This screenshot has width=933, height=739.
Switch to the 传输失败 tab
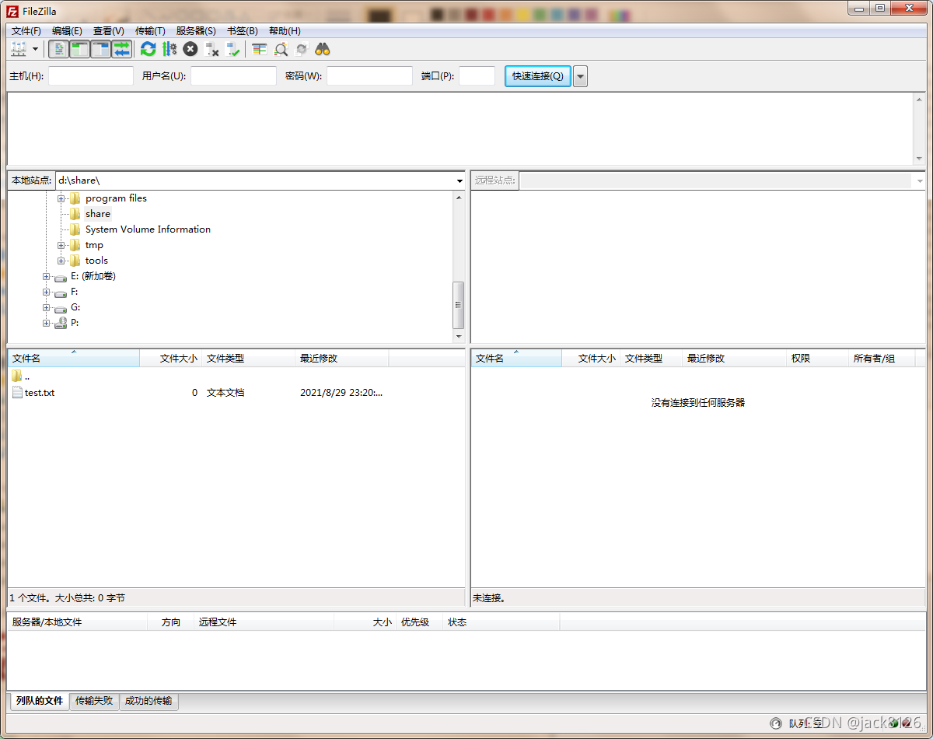pos(94,701)
